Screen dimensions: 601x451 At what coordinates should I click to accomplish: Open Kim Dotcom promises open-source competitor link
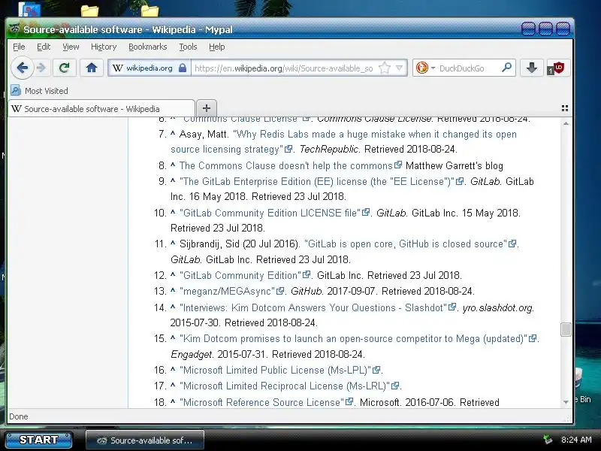tap(353, 339)
